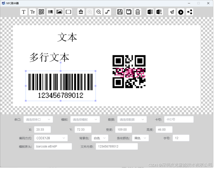Click the template header field barcode.eEn6P
This screenshot has height=169, width=215.
click(x=53, y=146)
